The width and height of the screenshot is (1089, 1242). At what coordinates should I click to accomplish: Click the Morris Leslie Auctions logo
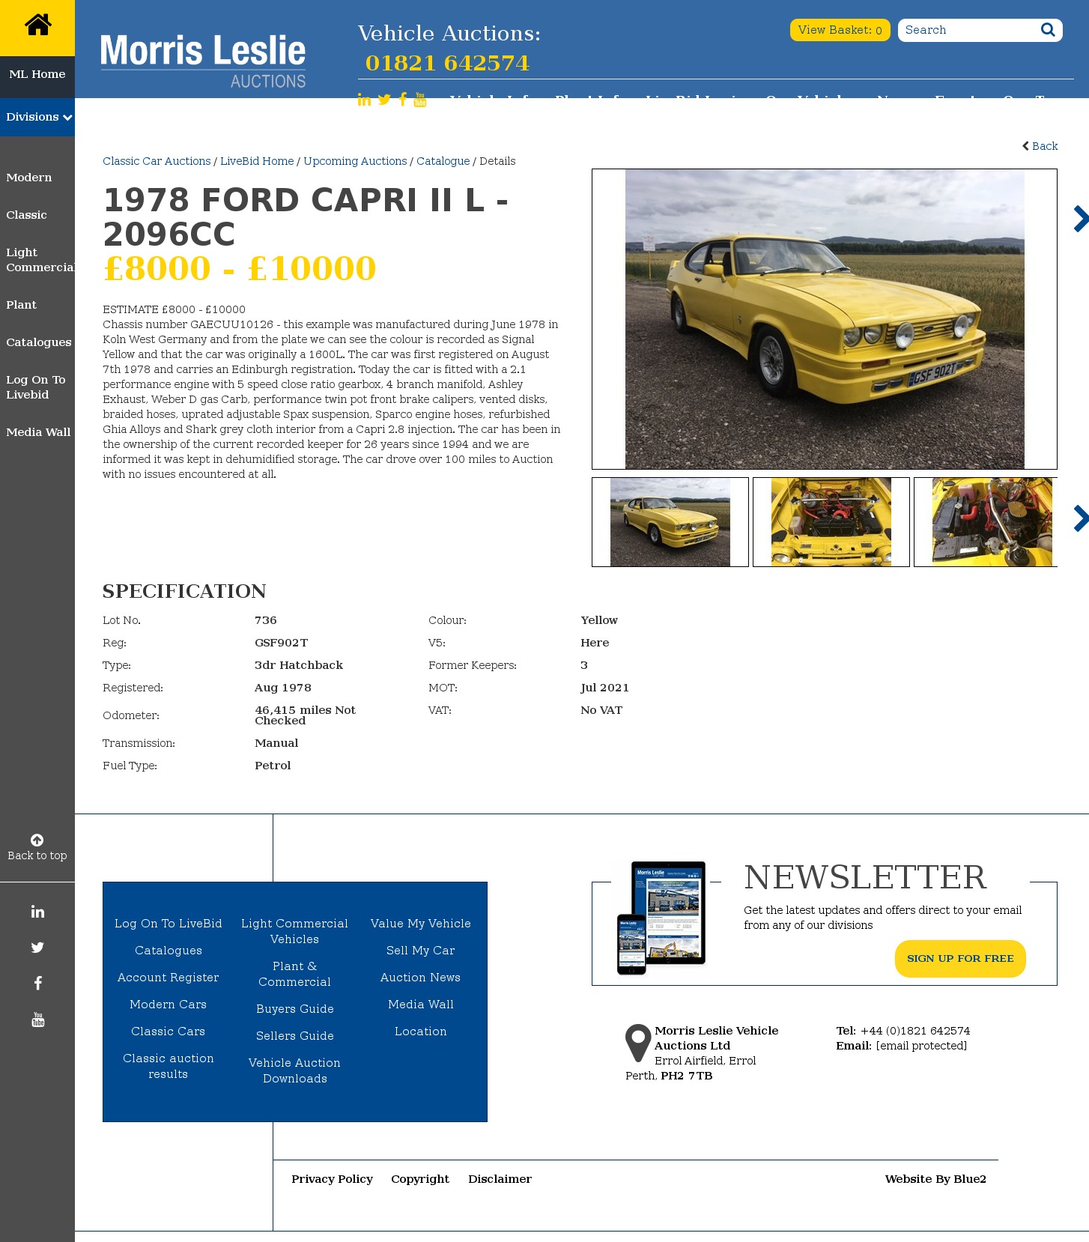pyautogui.click(x=203, y=61)
